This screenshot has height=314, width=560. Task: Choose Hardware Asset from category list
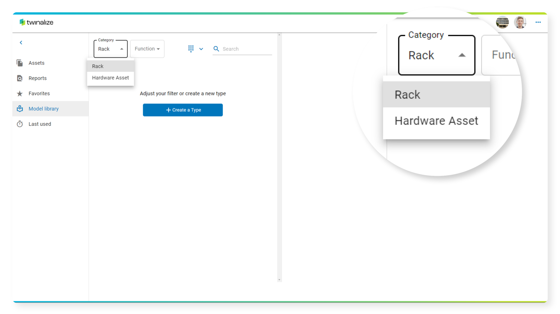pos(110,78)
